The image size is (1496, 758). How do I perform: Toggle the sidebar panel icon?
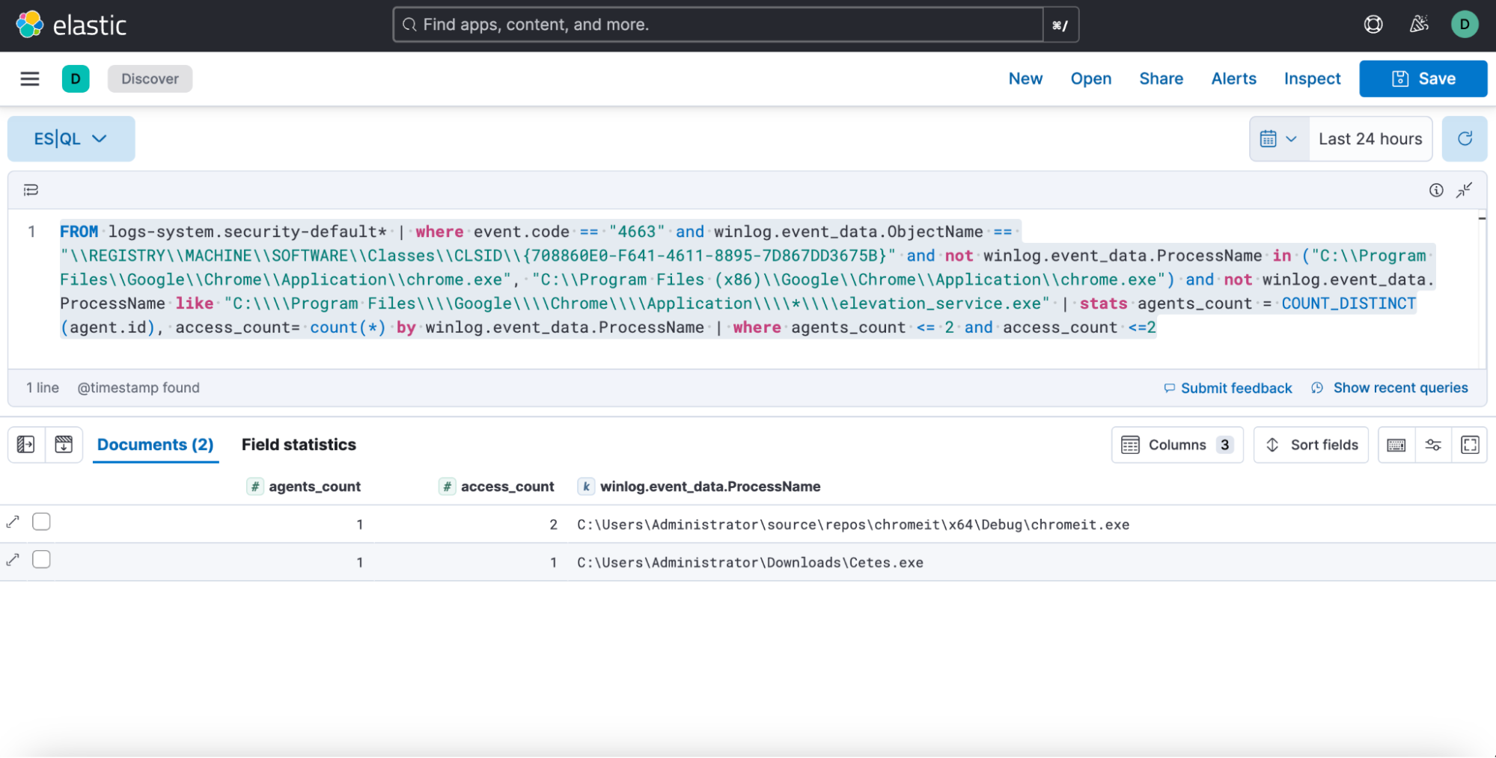(x=25, y=445)
